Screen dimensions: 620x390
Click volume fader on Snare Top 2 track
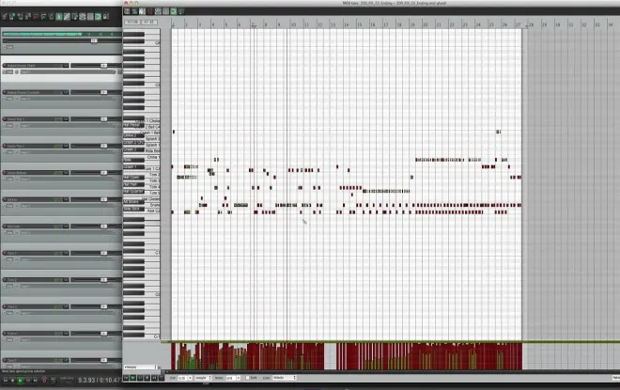[x=103, y=146]
